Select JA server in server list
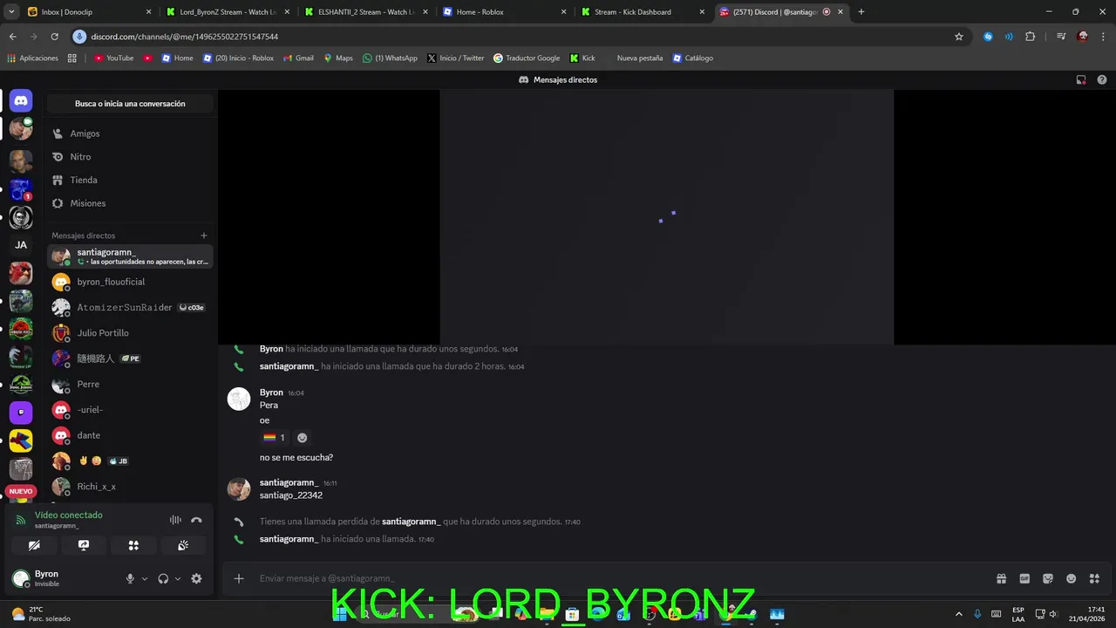Image resolution: width=1116 pixels, height=628 pixels. click(21, 245)
